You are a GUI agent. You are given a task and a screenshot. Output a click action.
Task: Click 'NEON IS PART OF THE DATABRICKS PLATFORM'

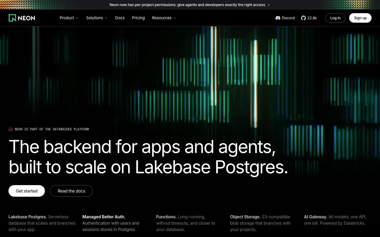tap(52, 129)
